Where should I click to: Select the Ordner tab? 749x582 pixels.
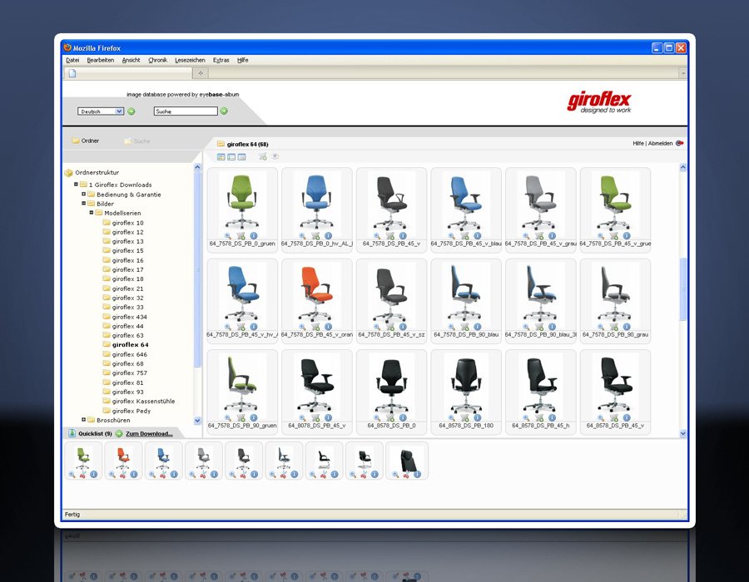pyautogui.click(x=86, y=141)
